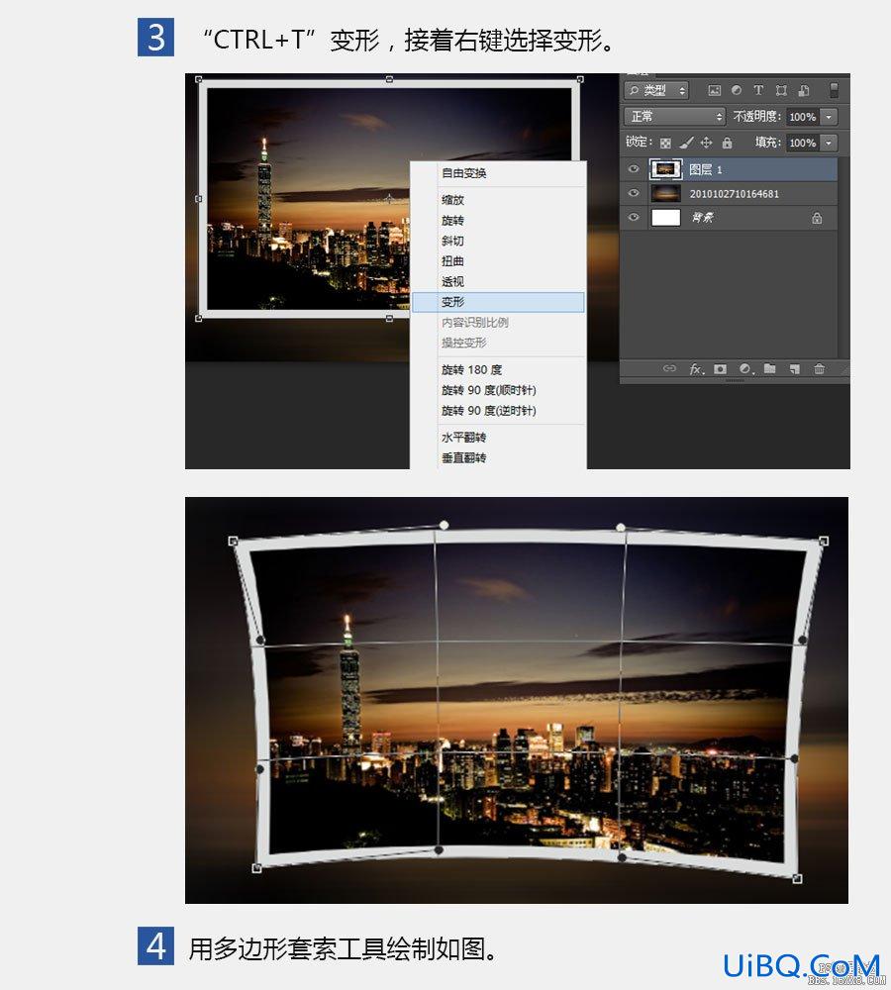The height and width of the screenshot is (990, 891).
Task: Click the warp mesh top-right corner handle
Action: click(824, 542)
